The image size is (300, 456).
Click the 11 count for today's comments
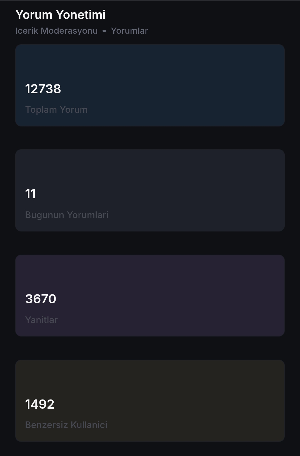(x=30, y=194)
